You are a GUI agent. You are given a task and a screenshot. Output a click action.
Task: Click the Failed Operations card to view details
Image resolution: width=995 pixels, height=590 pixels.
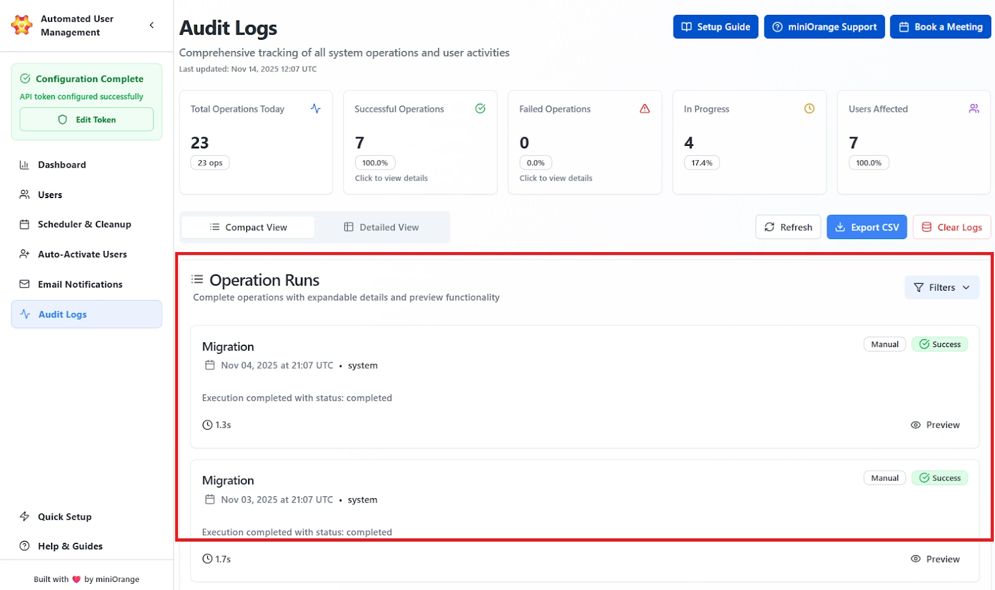coord(585,142)
